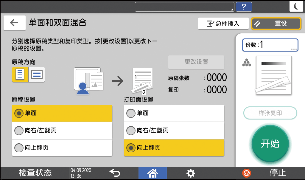Image resolution: width=305 pixels, height=180 pixels.
Task: Tap the moon energy saver icon
Action: 296,6
